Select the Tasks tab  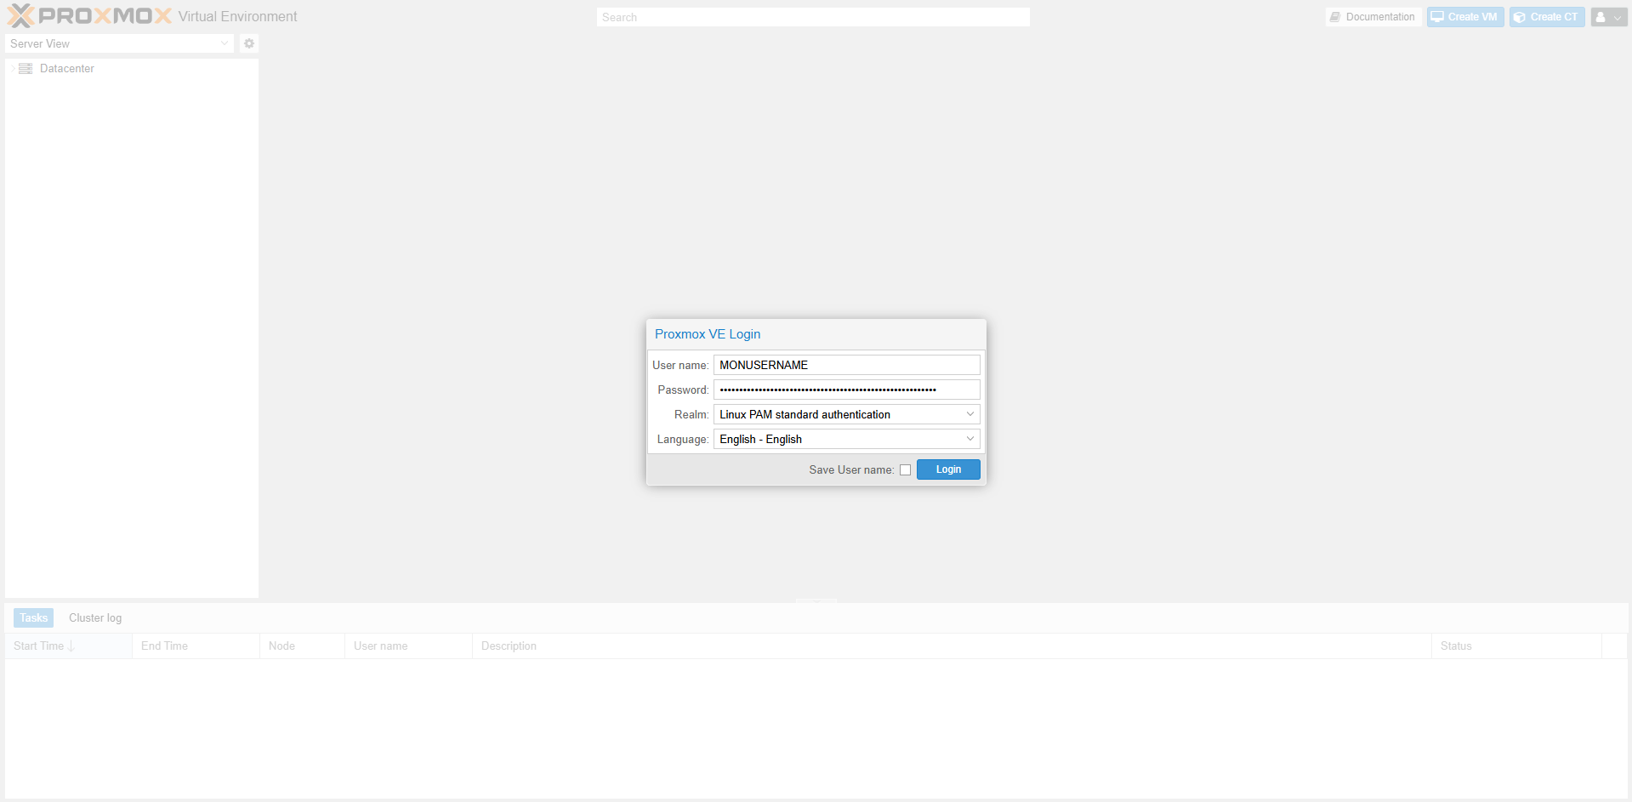coord(33,618)
